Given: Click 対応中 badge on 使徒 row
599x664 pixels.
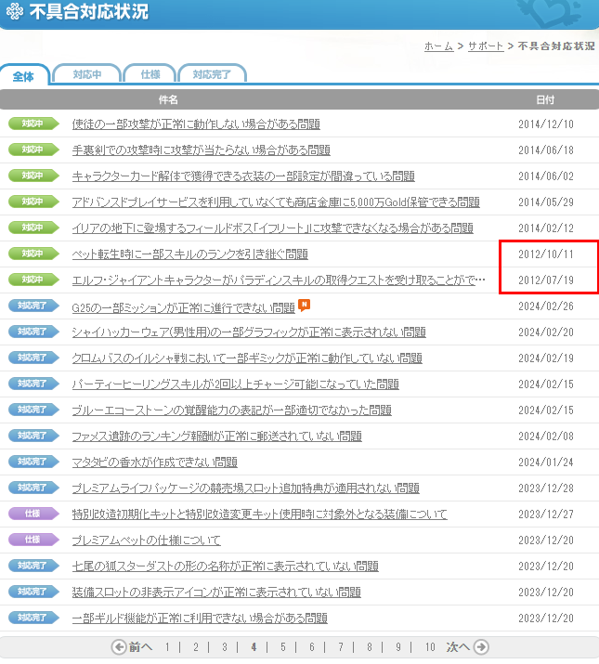Looking at the screenshot, I should (x=33, y=124).
